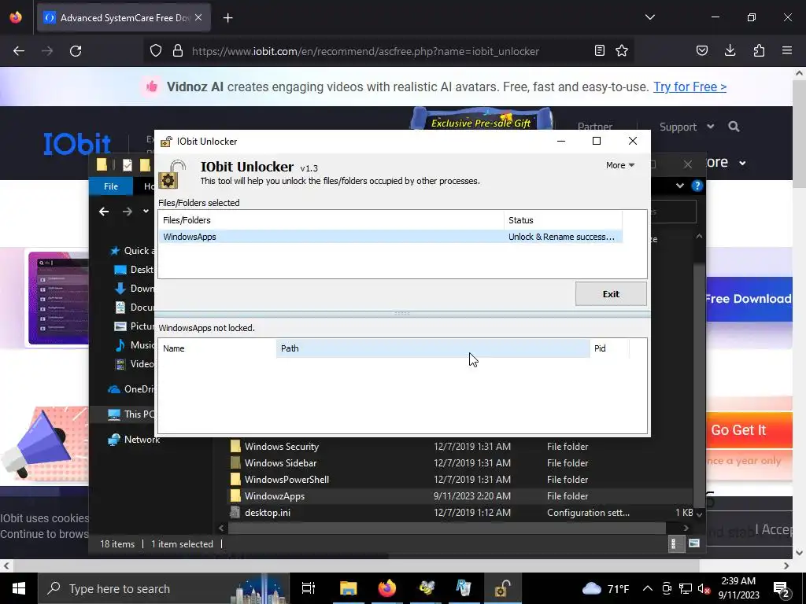Open the Windows Start menu

pyautogui.click(x=19, y=588)
